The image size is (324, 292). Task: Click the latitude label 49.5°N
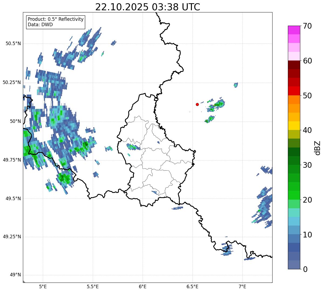point(13,199)
